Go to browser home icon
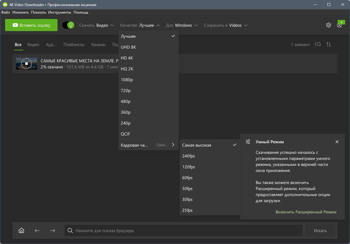This screenshot has height=244, width=350. tap(21, 230)
